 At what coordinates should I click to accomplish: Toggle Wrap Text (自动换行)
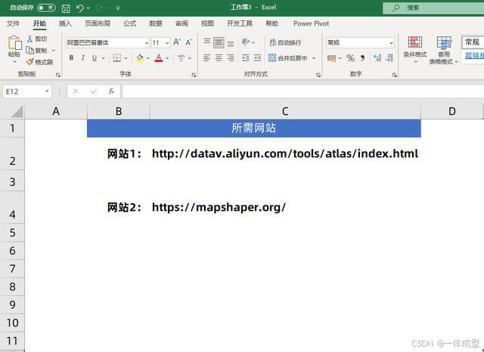click(x=286, y=42)
